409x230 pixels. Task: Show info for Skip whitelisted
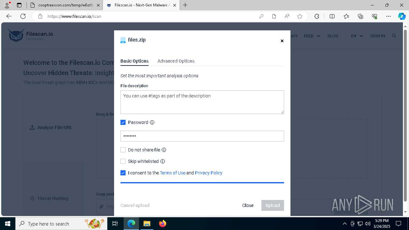(163, 161)
